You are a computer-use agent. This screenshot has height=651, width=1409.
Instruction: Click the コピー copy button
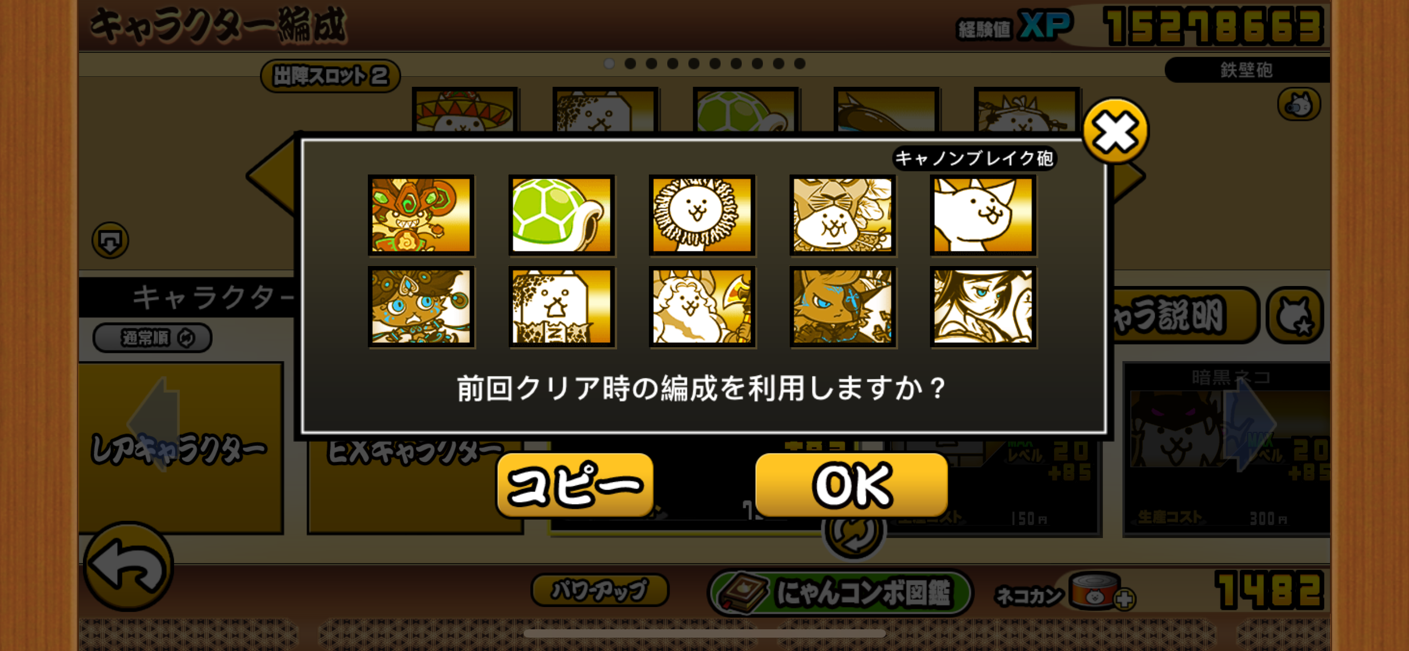point(575,485)
